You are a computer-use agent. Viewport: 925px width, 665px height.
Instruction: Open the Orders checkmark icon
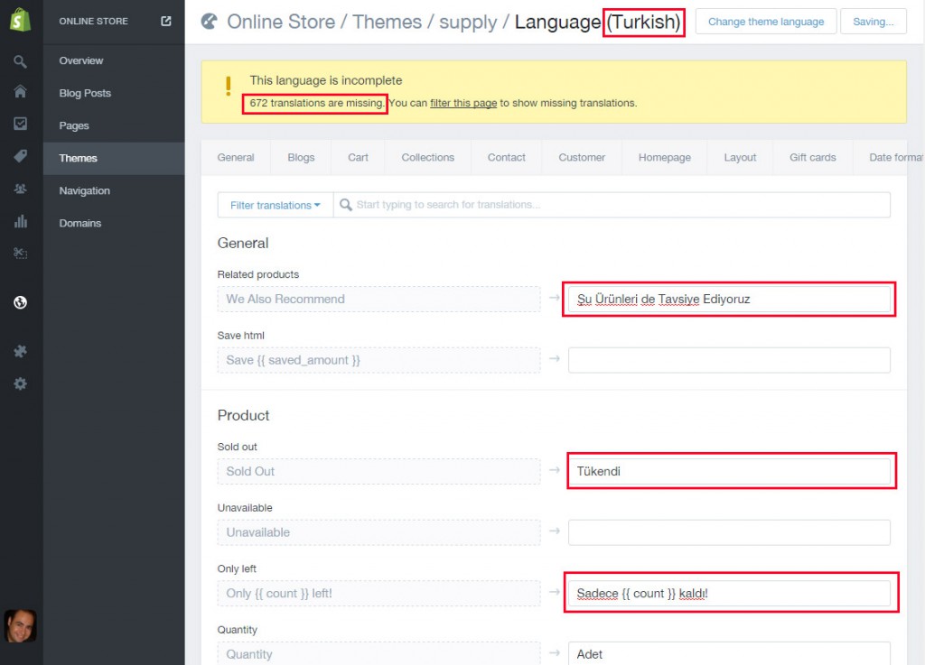20,125
